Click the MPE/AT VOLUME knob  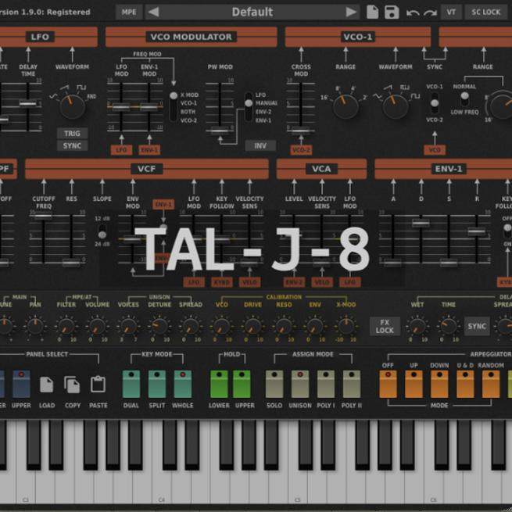(97, 326)
